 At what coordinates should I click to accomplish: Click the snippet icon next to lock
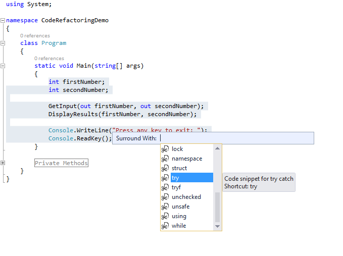pos(165,149)
